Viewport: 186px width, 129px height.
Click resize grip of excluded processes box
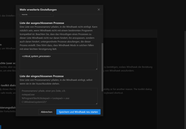96,69
